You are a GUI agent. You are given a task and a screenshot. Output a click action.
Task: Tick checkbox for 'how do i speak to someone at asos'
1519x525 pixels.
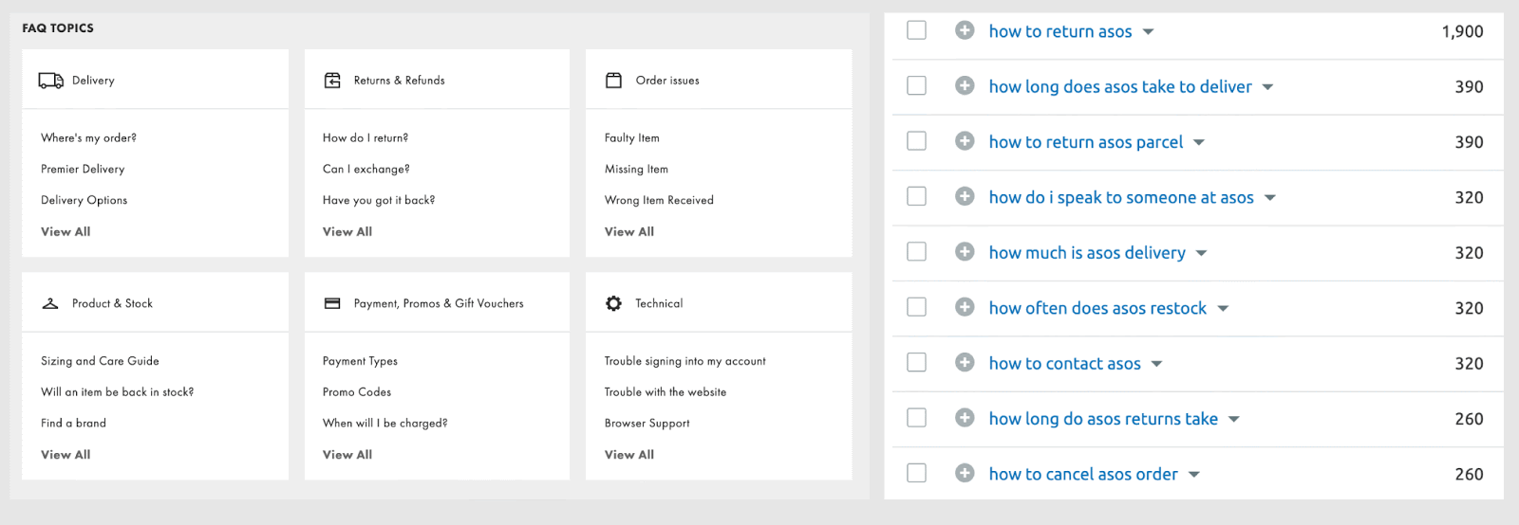click(x=916, y=196)
